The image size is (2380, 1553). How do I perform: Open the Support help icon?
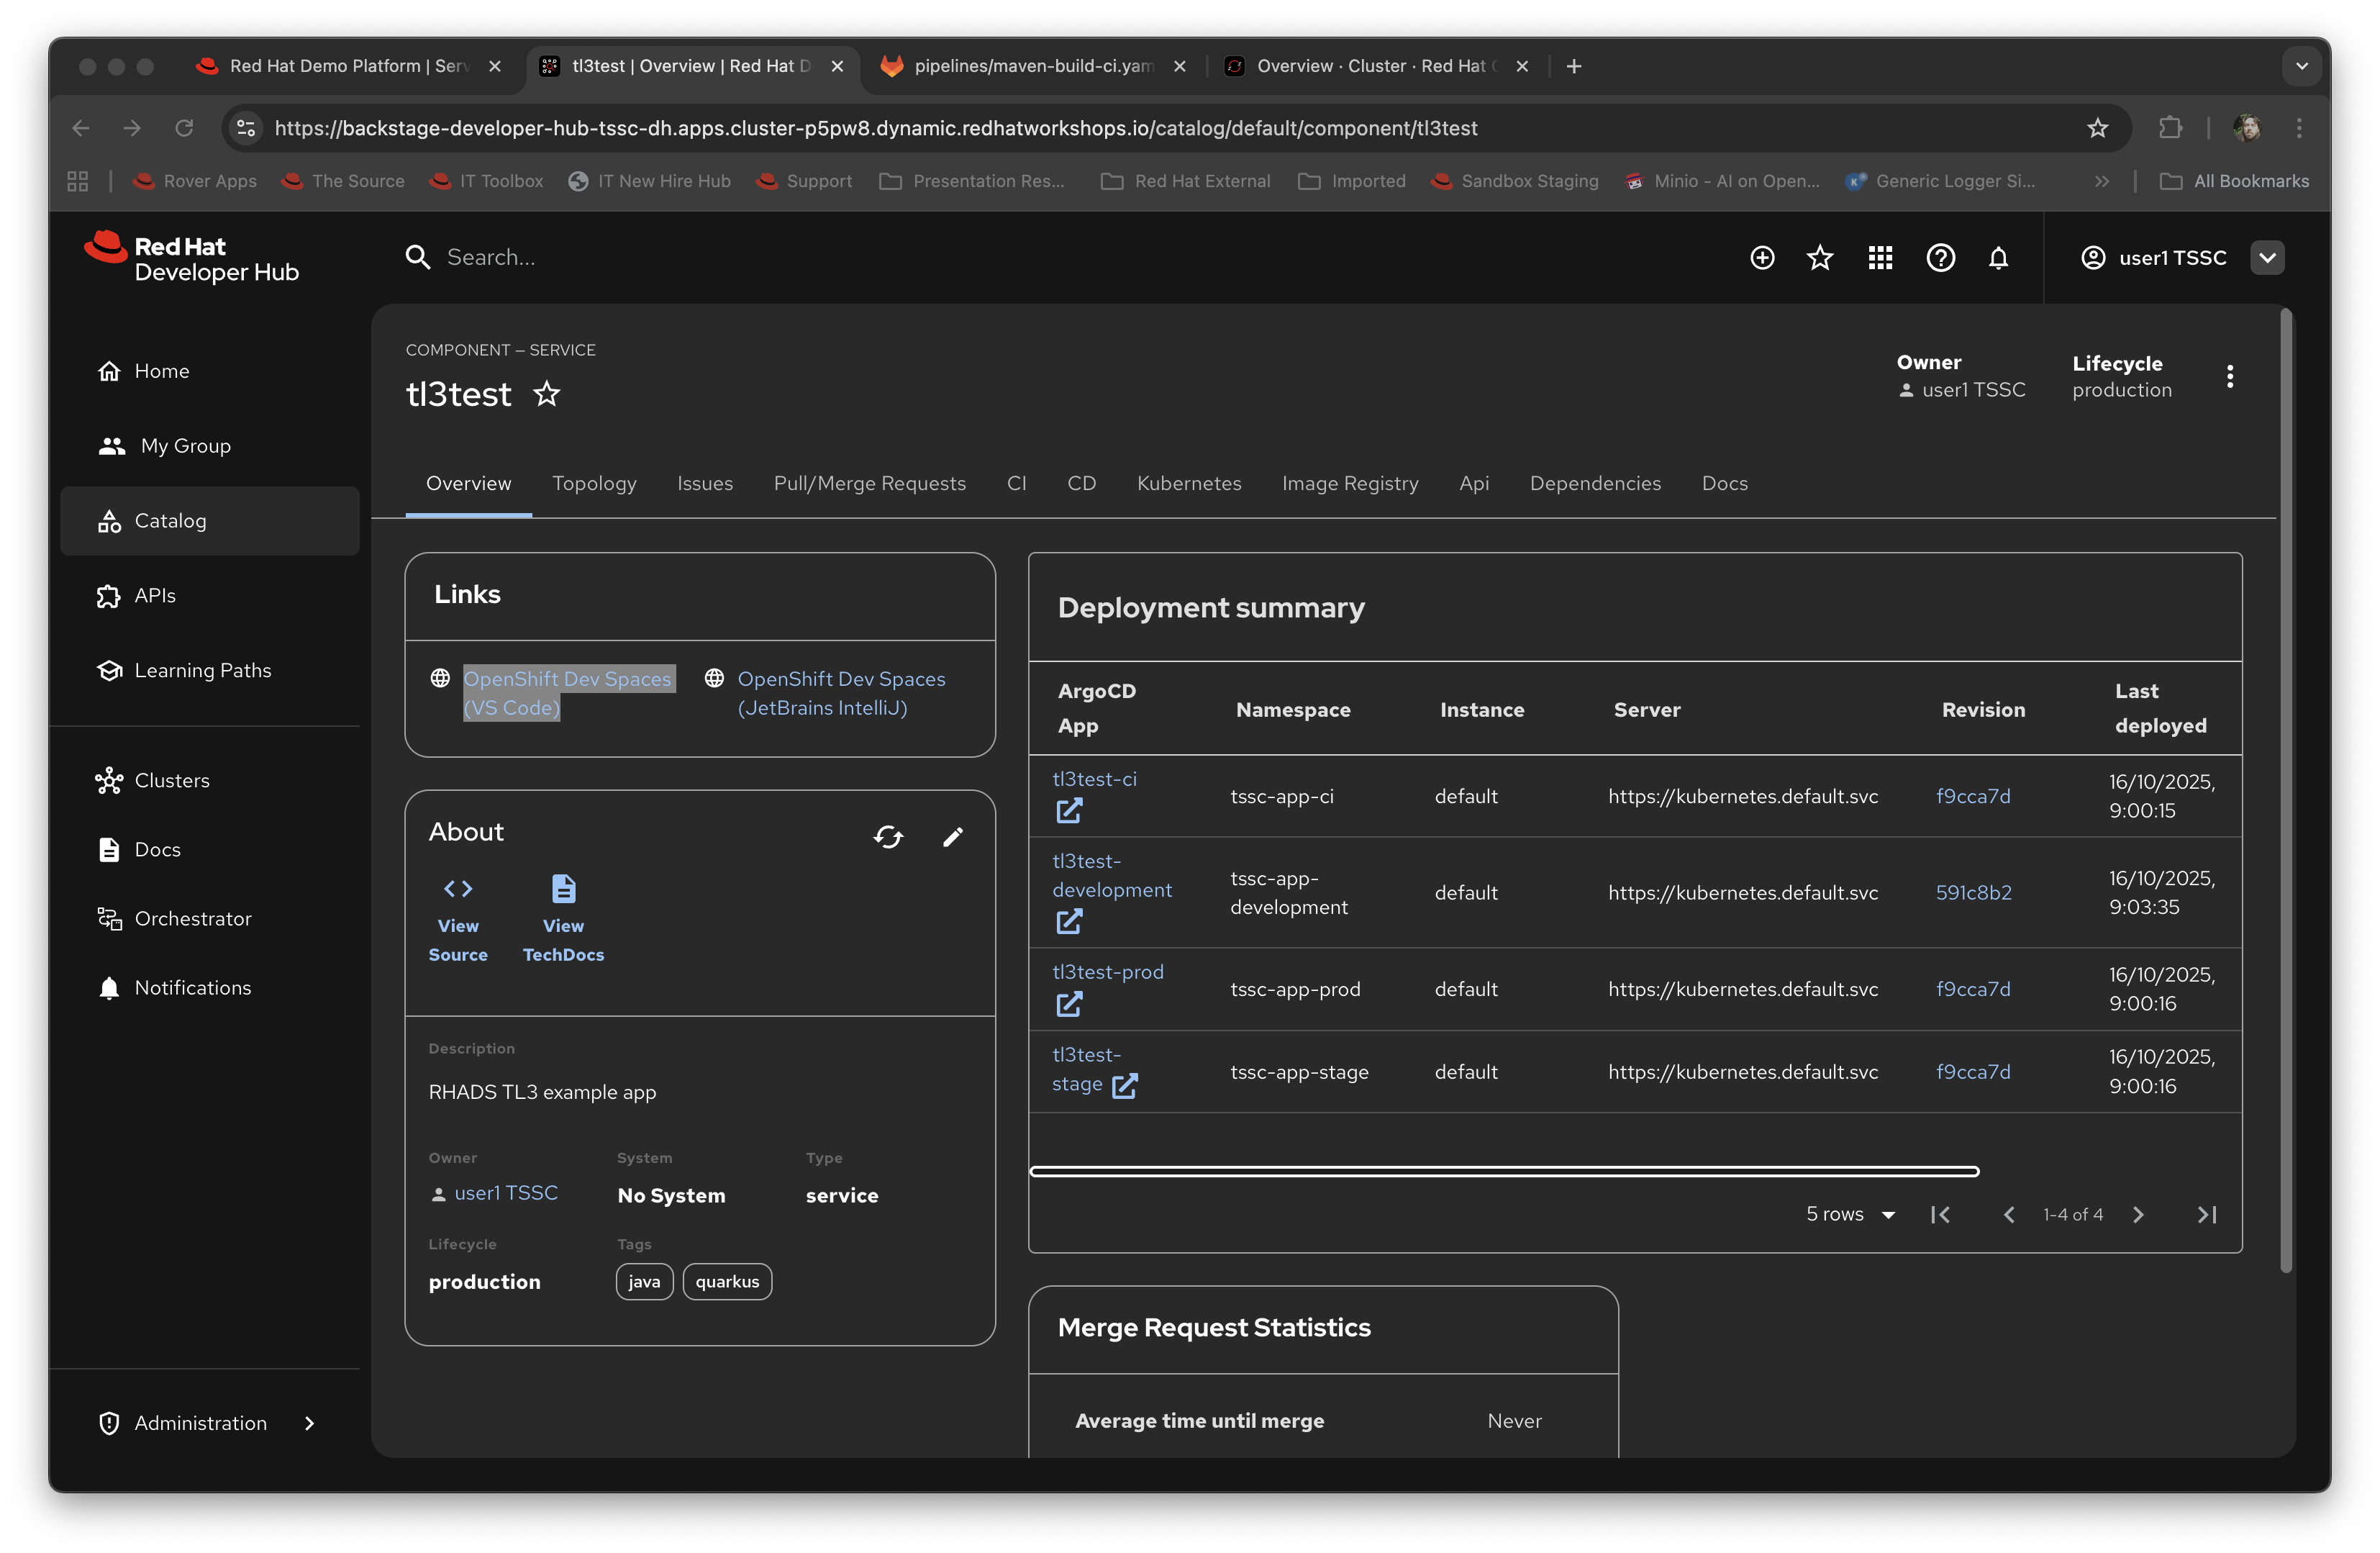click(x=1940, y=257)
